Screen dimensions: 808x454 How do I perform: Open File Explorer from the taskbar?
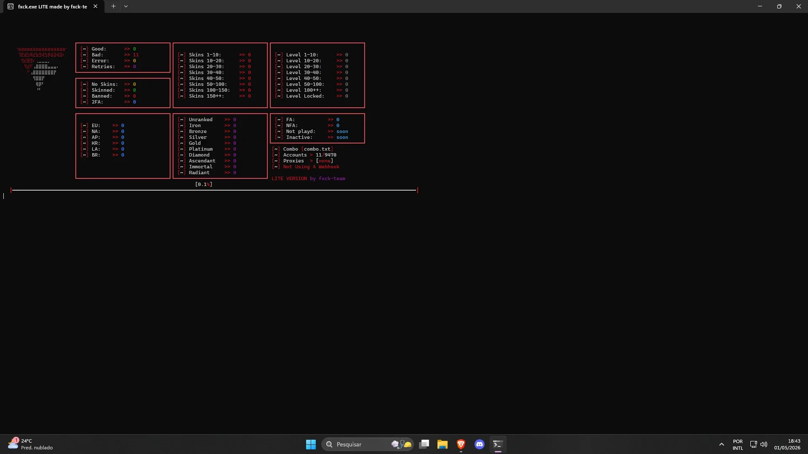[442, 444]
